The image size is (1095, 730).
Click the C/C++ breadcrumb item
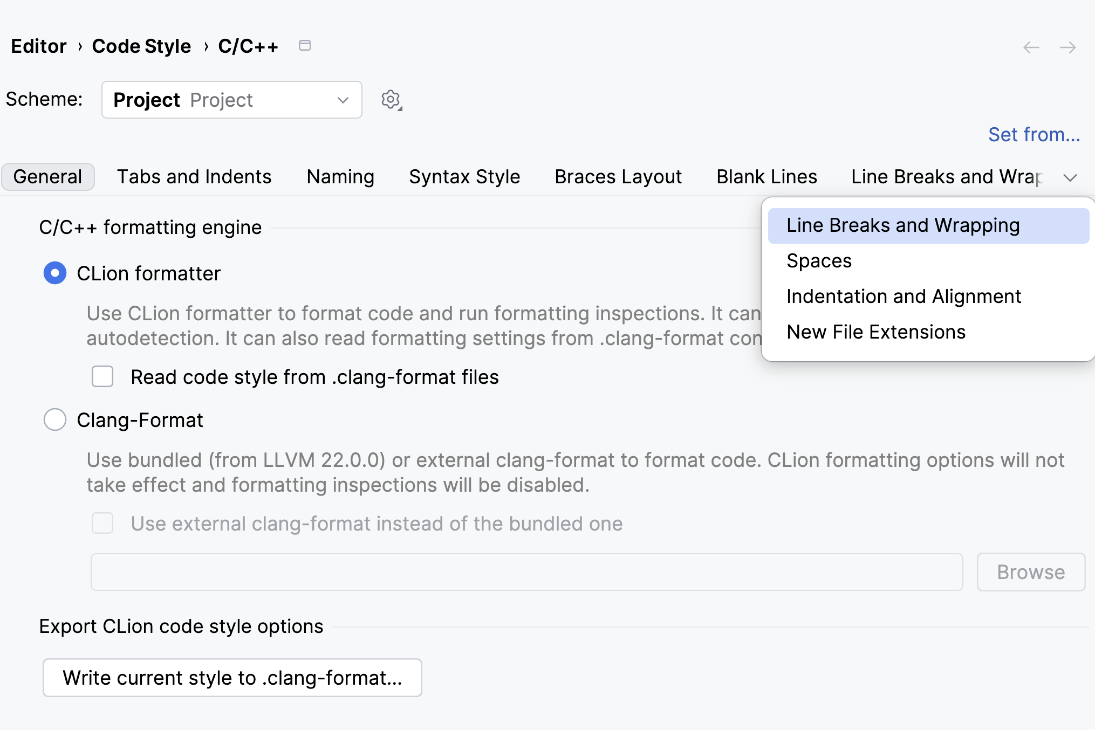tap(248, 46)
